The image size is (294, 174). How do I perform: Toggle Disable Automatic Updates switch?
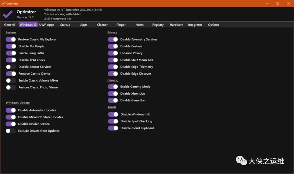pyautogui.click(x=11, y=110)
